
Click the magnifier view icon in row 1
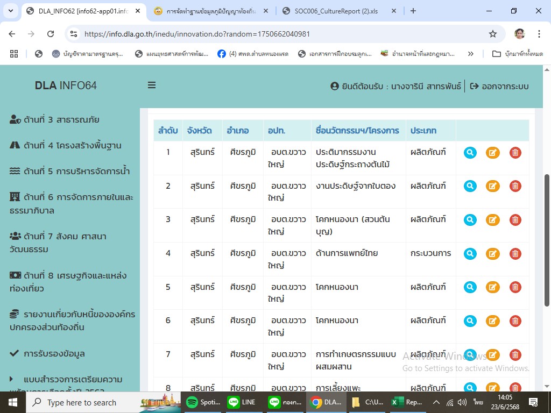(x=470, y=153)
